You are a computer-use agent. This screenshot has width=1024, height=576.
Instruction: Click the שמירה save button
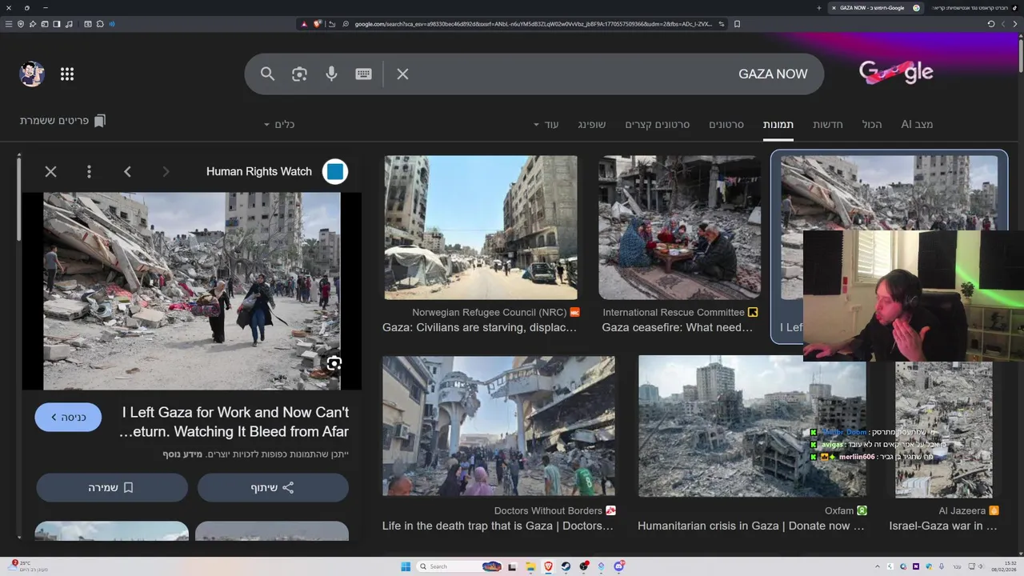click(111, 487)
